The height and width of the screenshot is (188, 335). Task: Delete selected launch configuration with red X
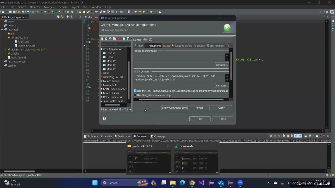[x=118, y=39]
